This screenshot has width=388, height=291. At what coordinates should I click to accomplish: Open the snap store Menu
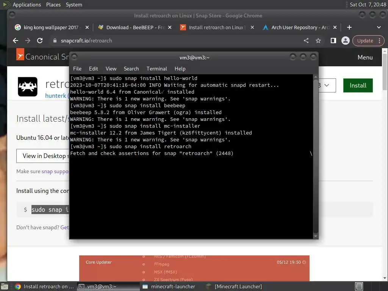365,58
